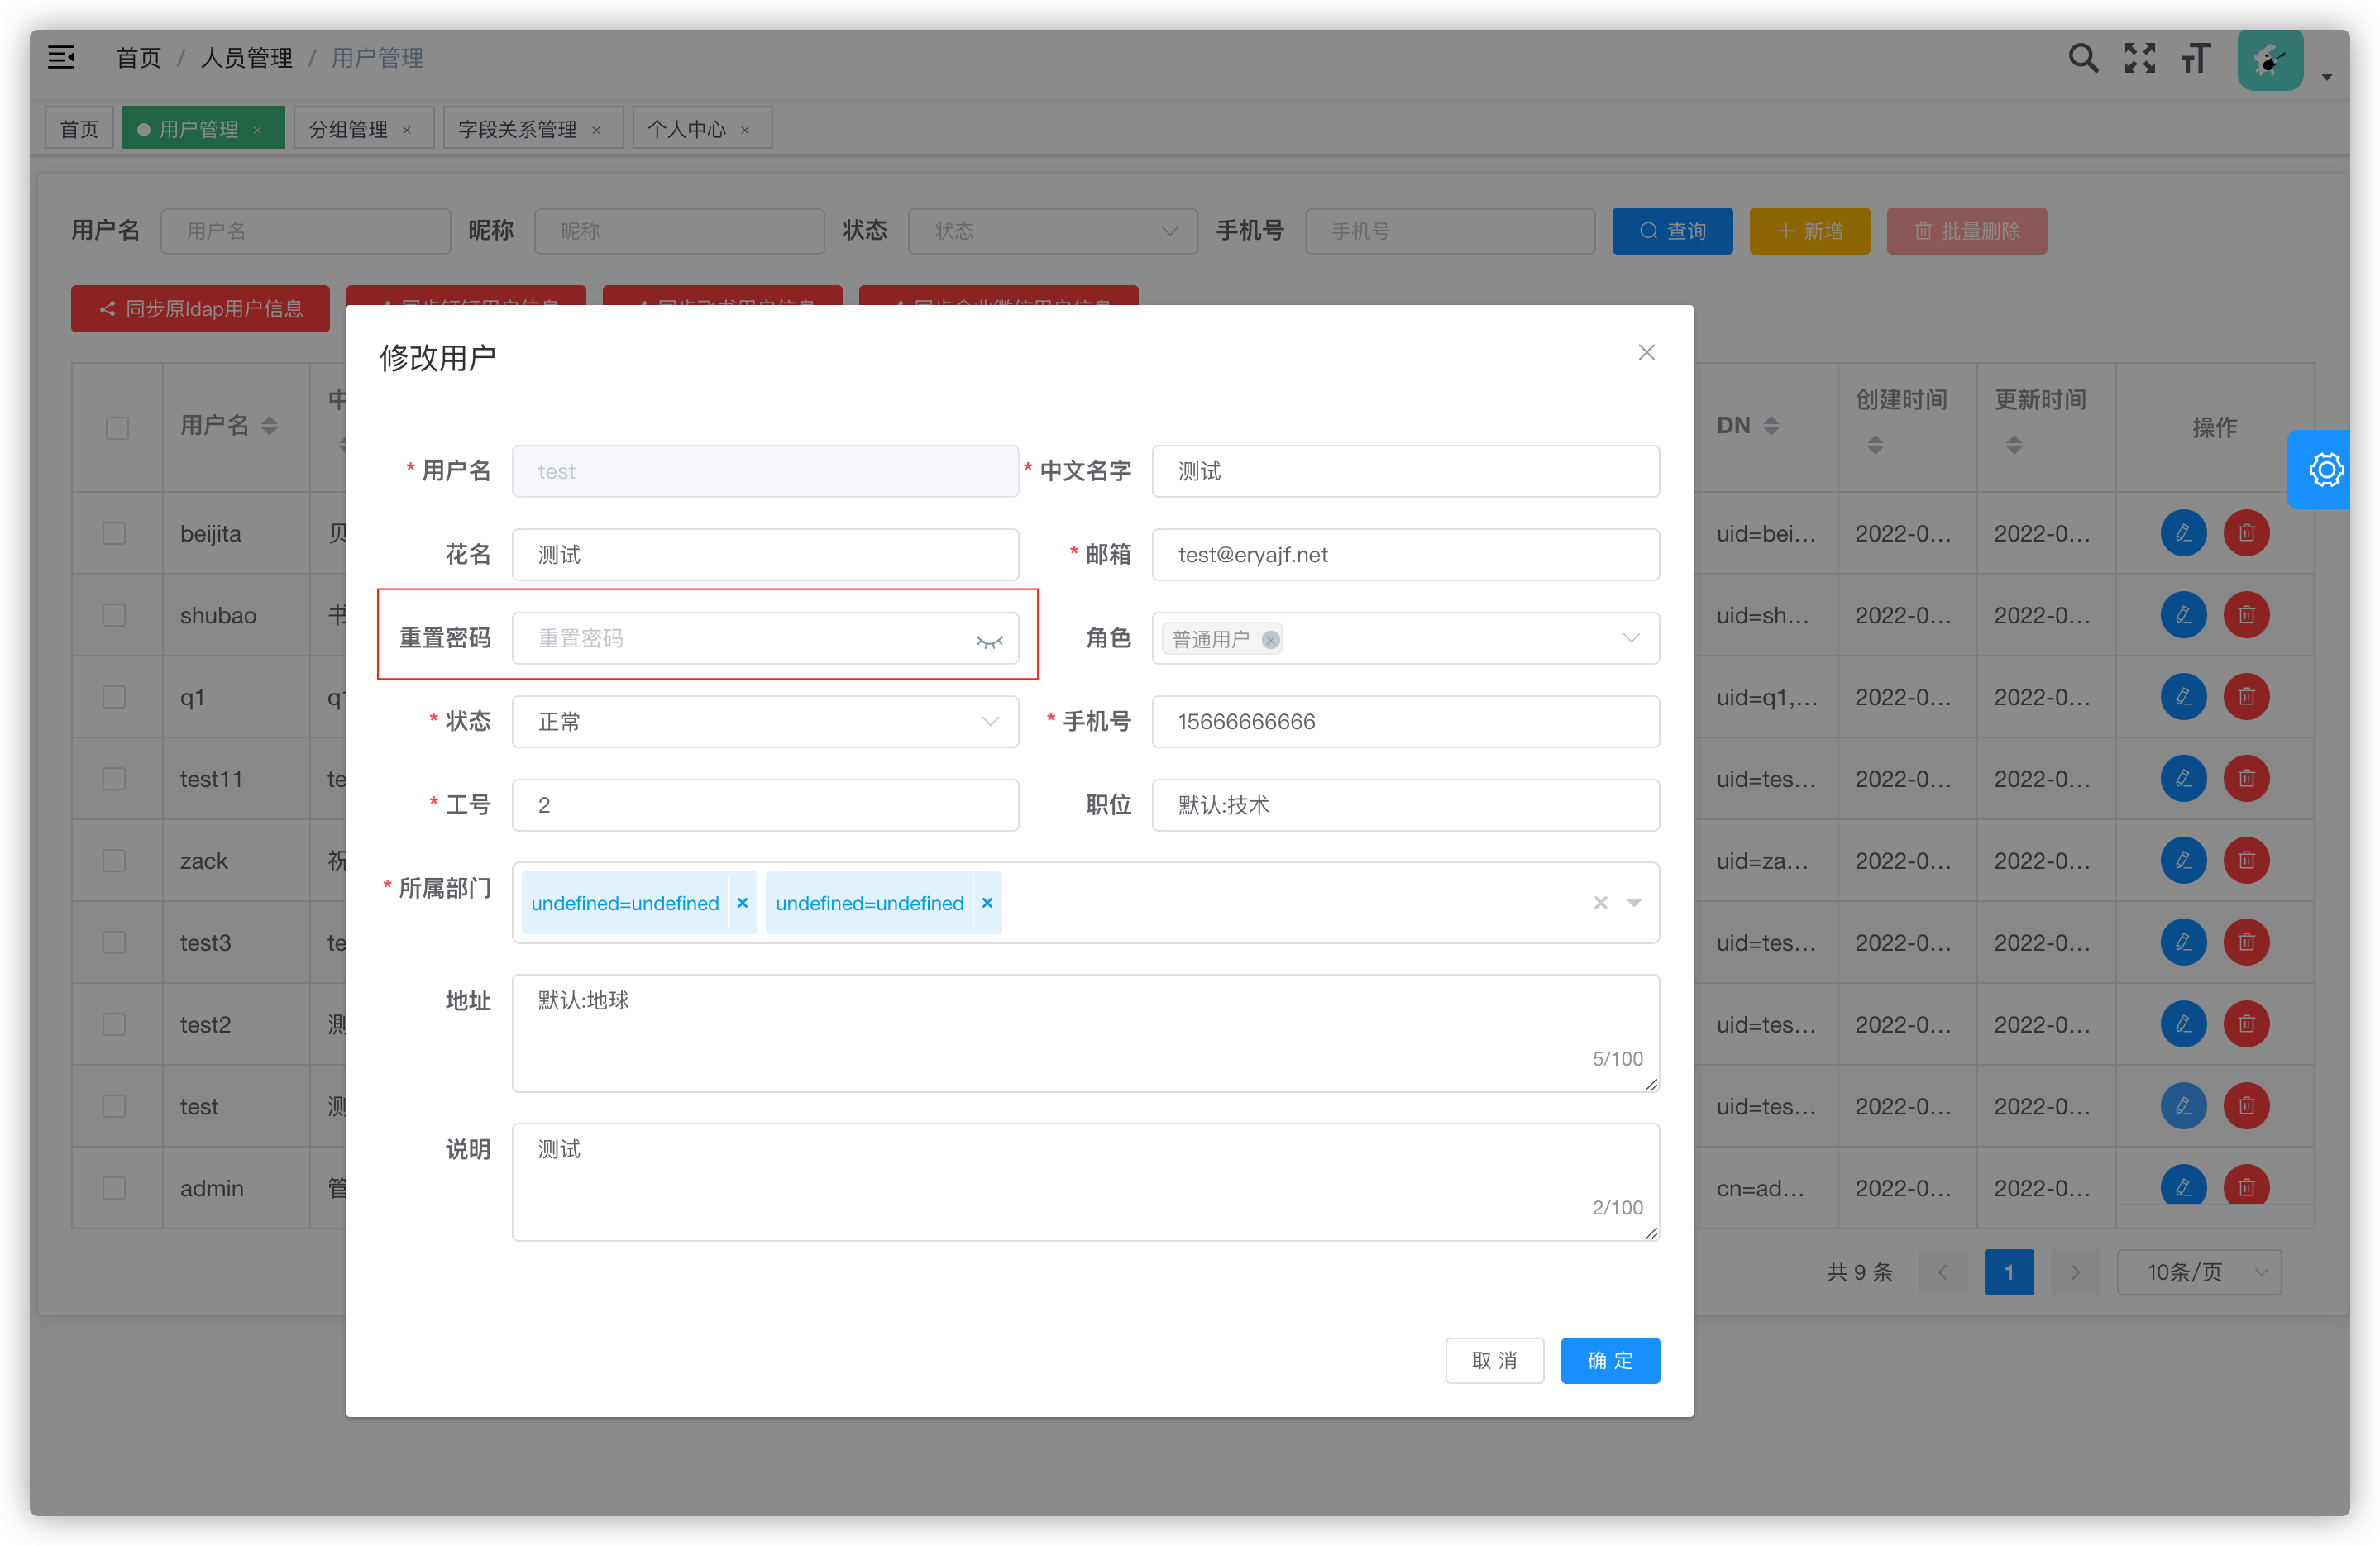This screenshot has height=1546, width=2380.
Task: Delete the zack row
Action: tap(2246, 860)
